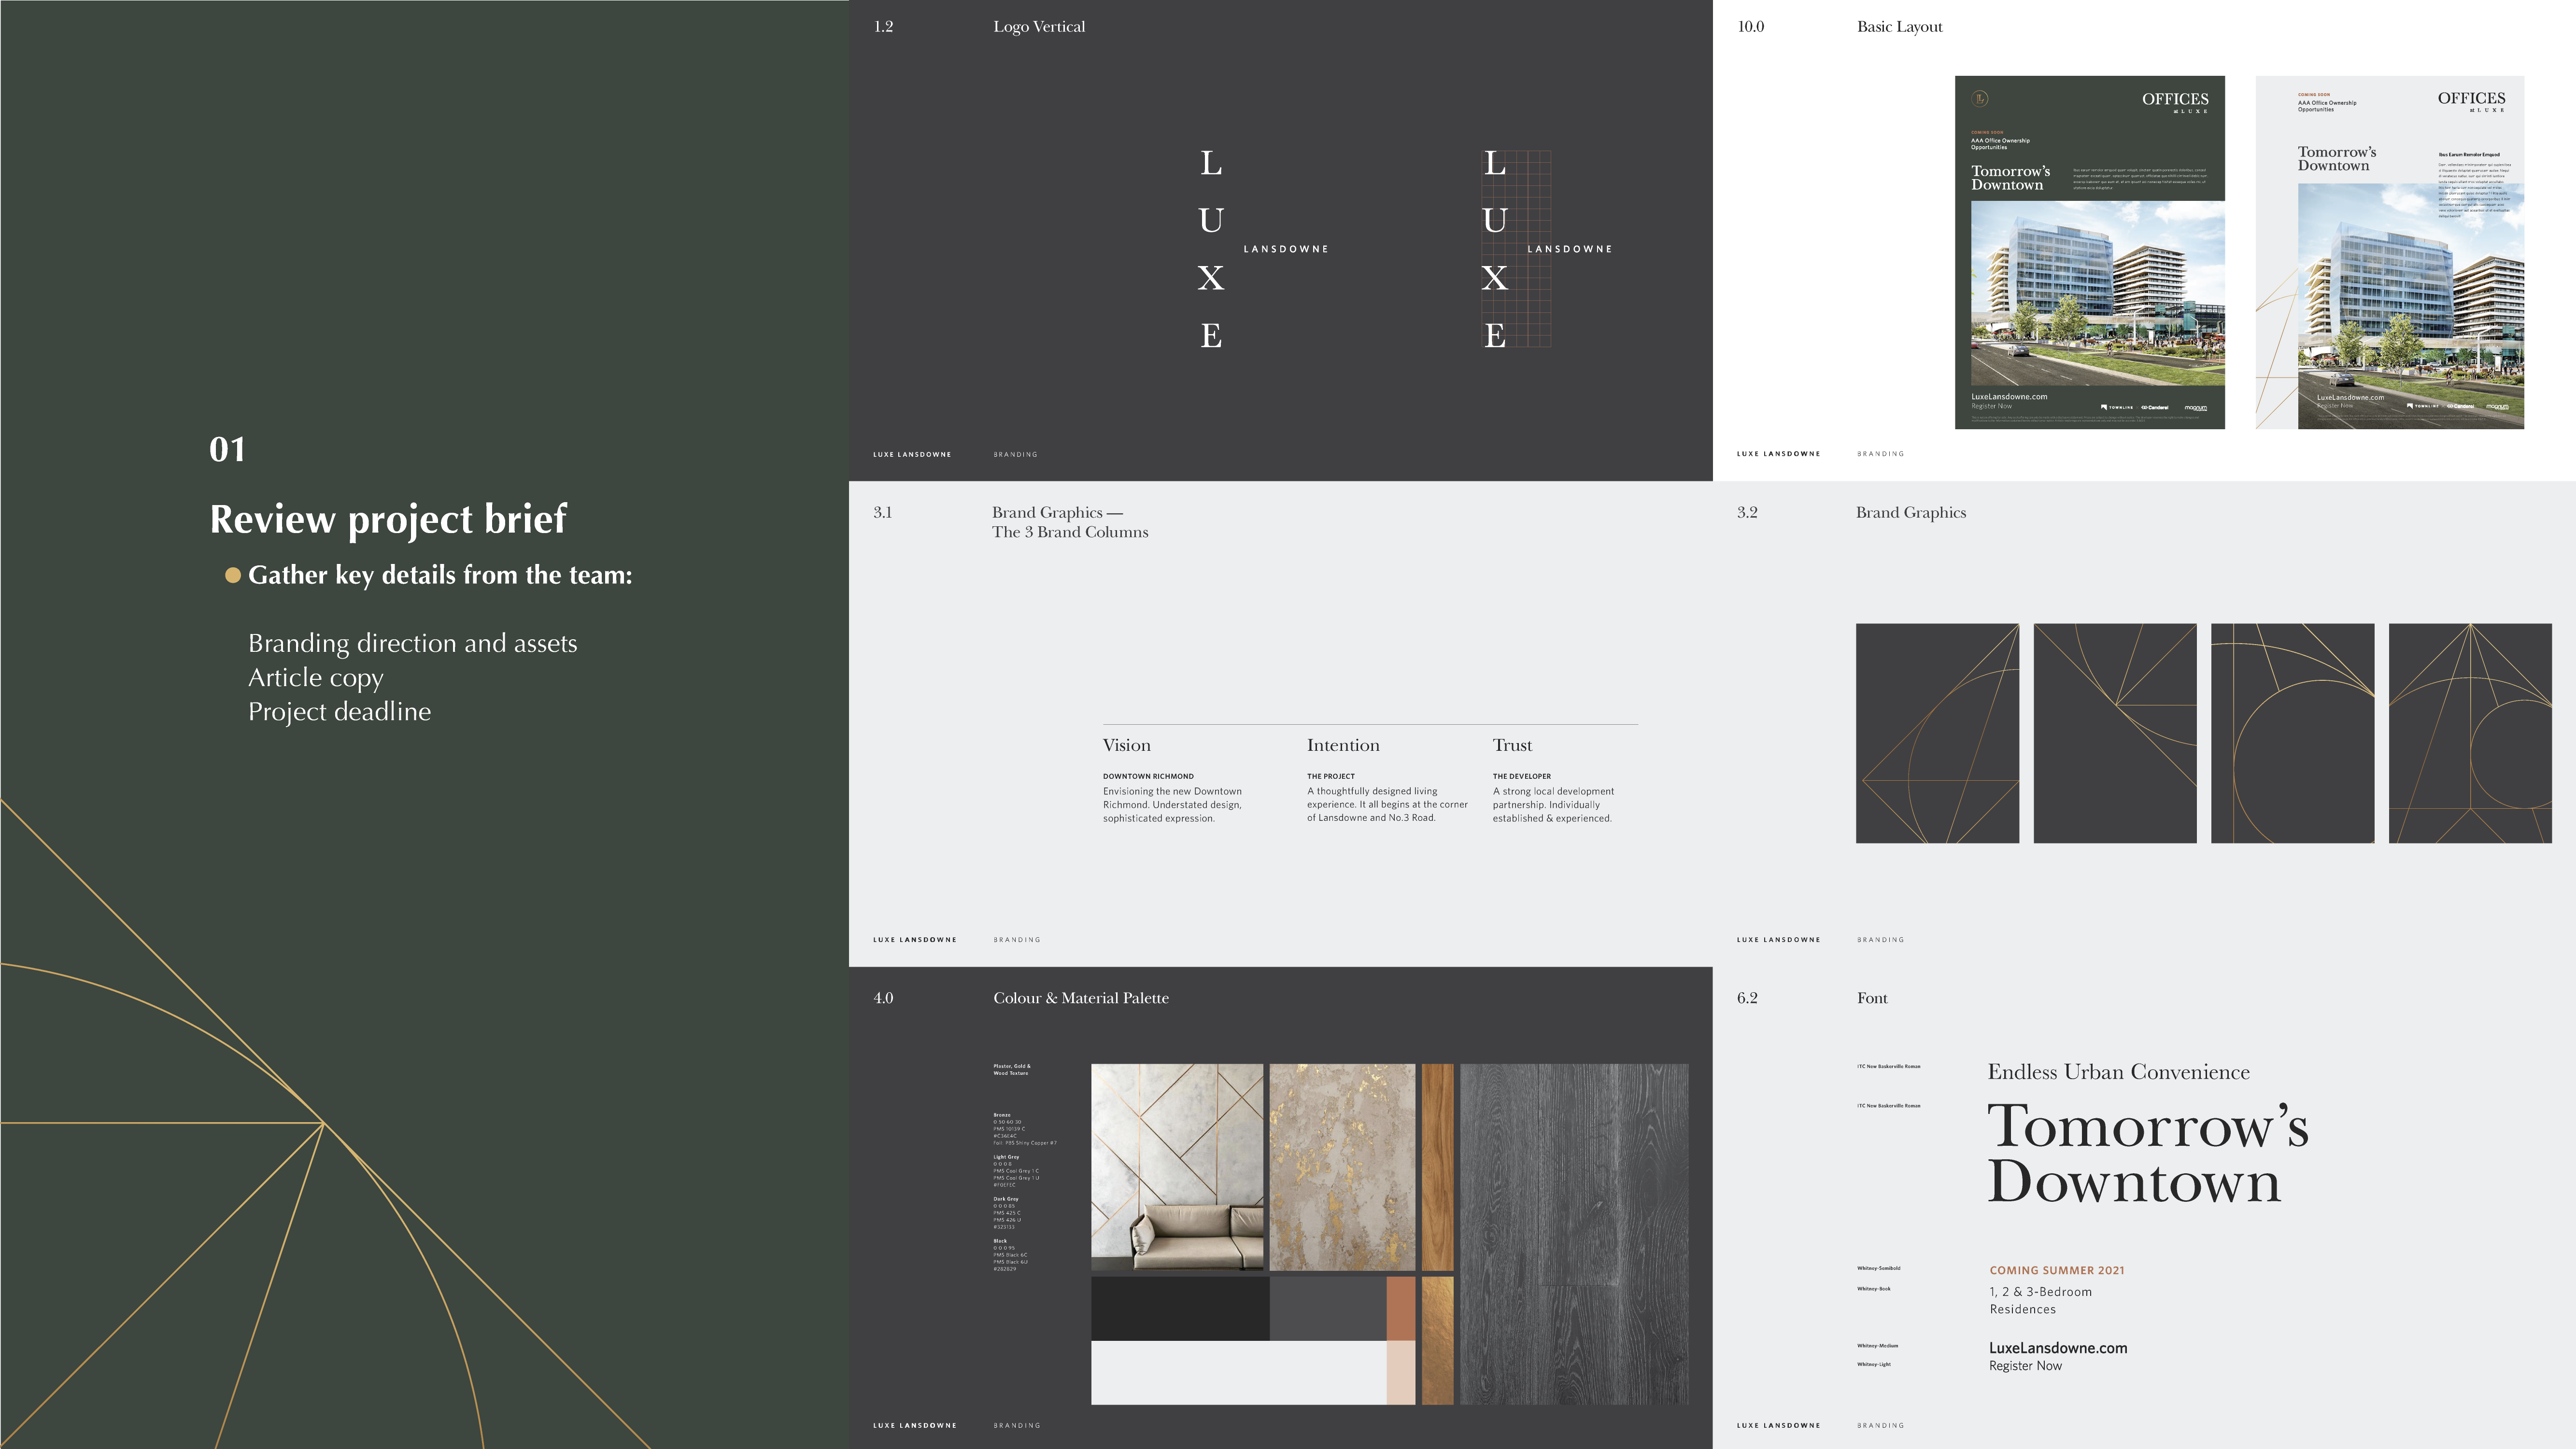Click the 'Basic Layout' panel title
The height and width of the screenshot is (1449, 2576).
click(x=1899, y=27)
